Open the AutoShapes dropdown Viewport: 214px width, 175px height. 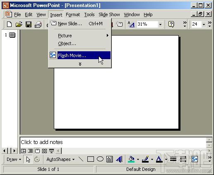click(x=60, y=159)
